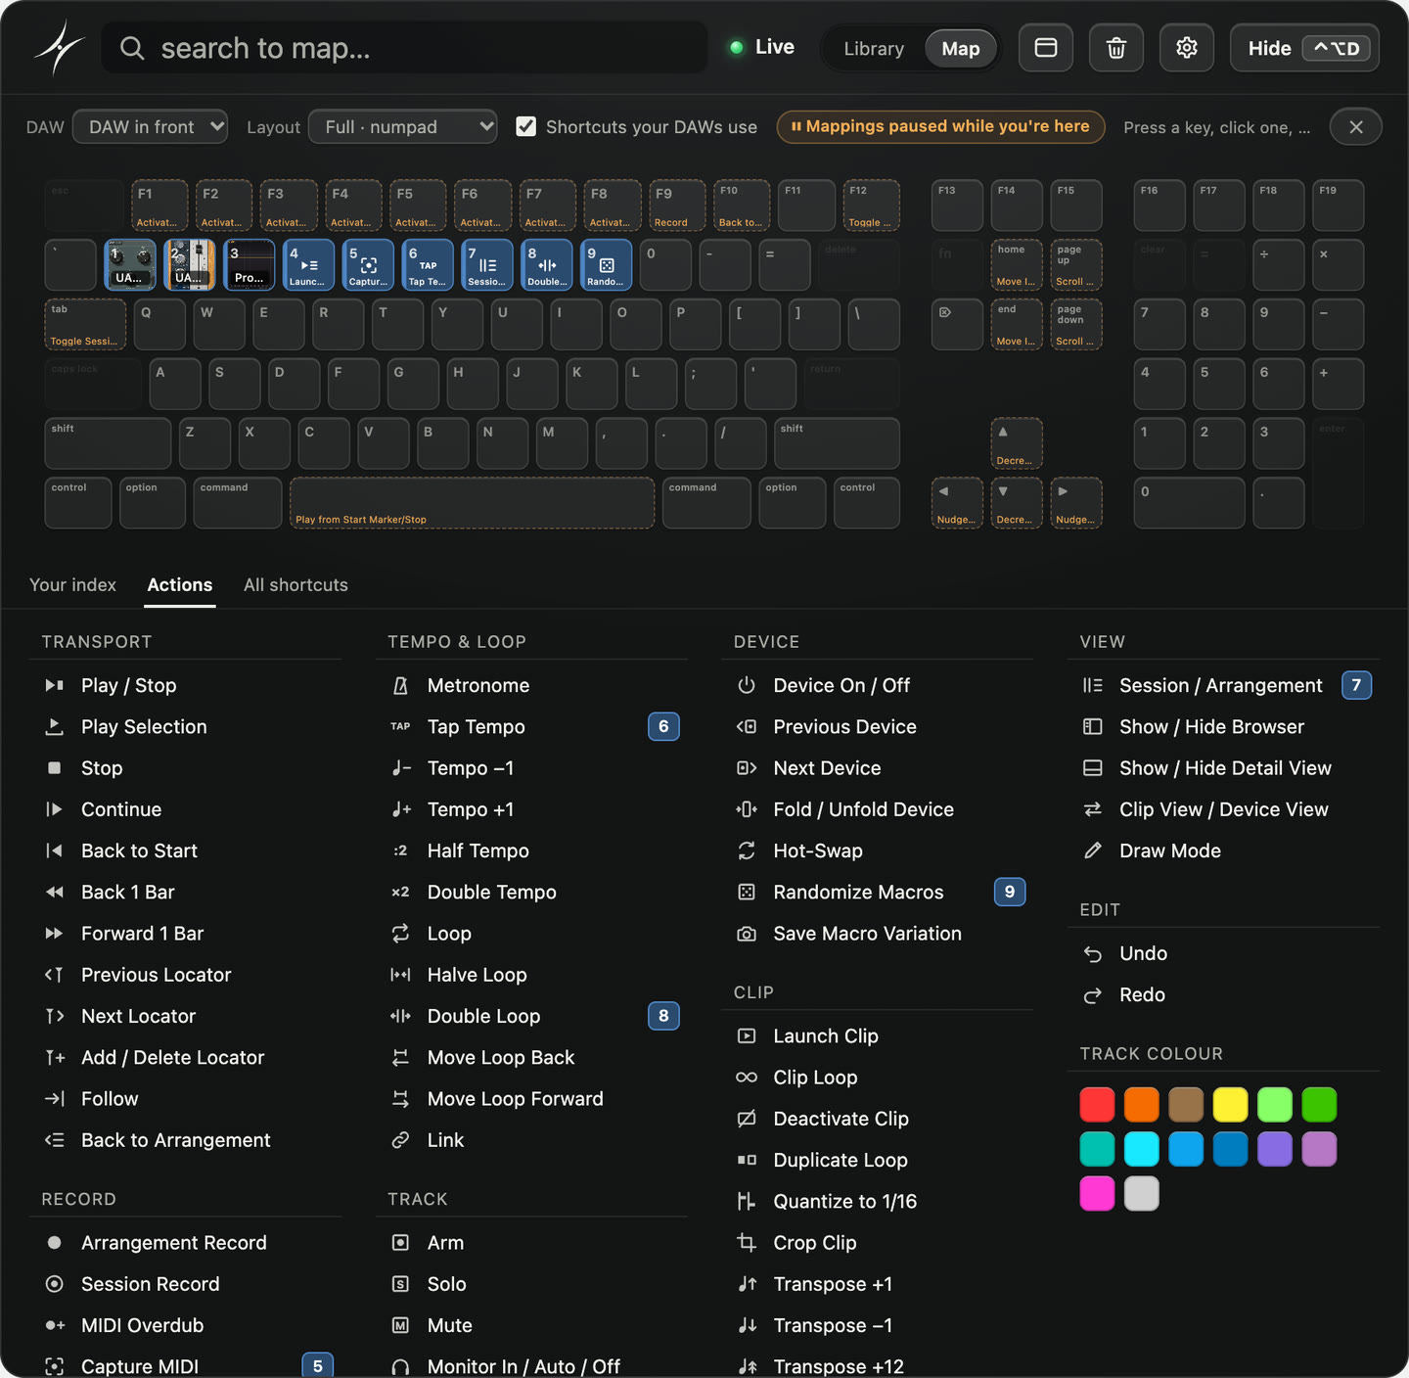Click the Crop Clip icon

747,1243
